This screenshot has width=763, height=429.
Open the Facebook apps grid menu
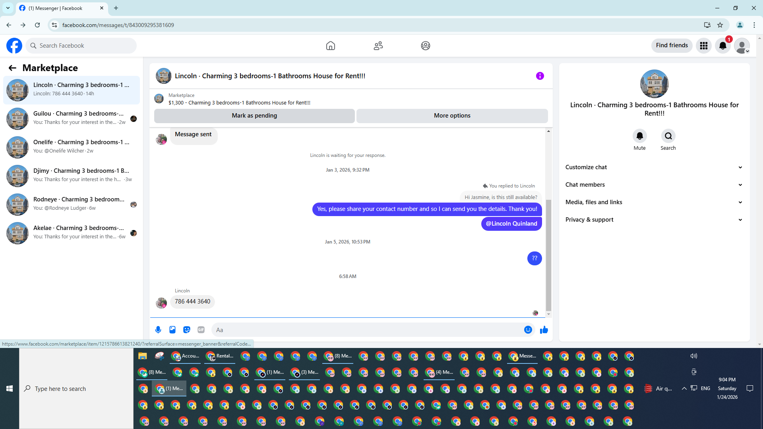[x=703, y=46]
